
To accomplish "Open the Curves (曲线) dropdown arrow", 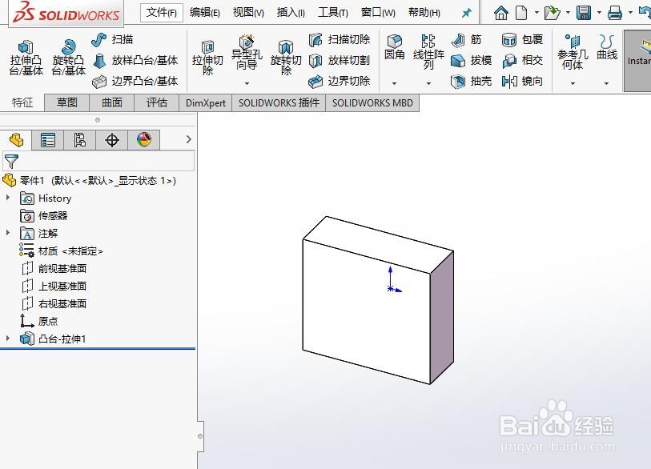I will tap(607, 83).
